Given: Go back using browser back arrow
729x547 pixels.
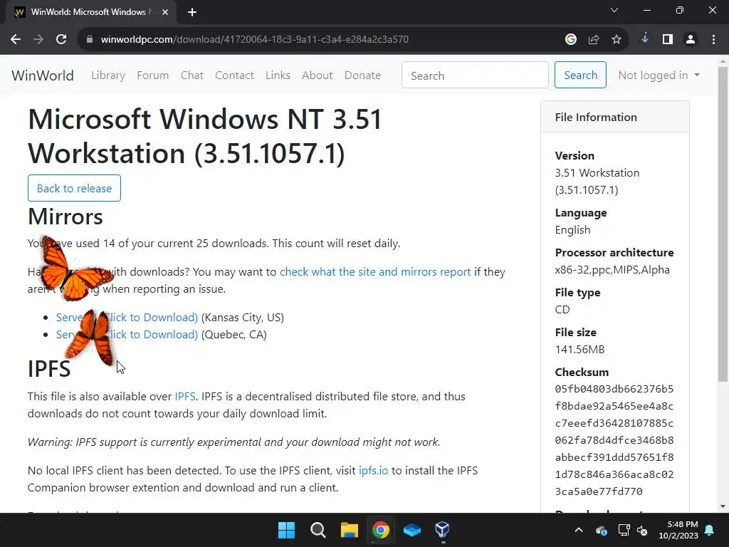Looking at the screenshot, I should coord(16,40).
